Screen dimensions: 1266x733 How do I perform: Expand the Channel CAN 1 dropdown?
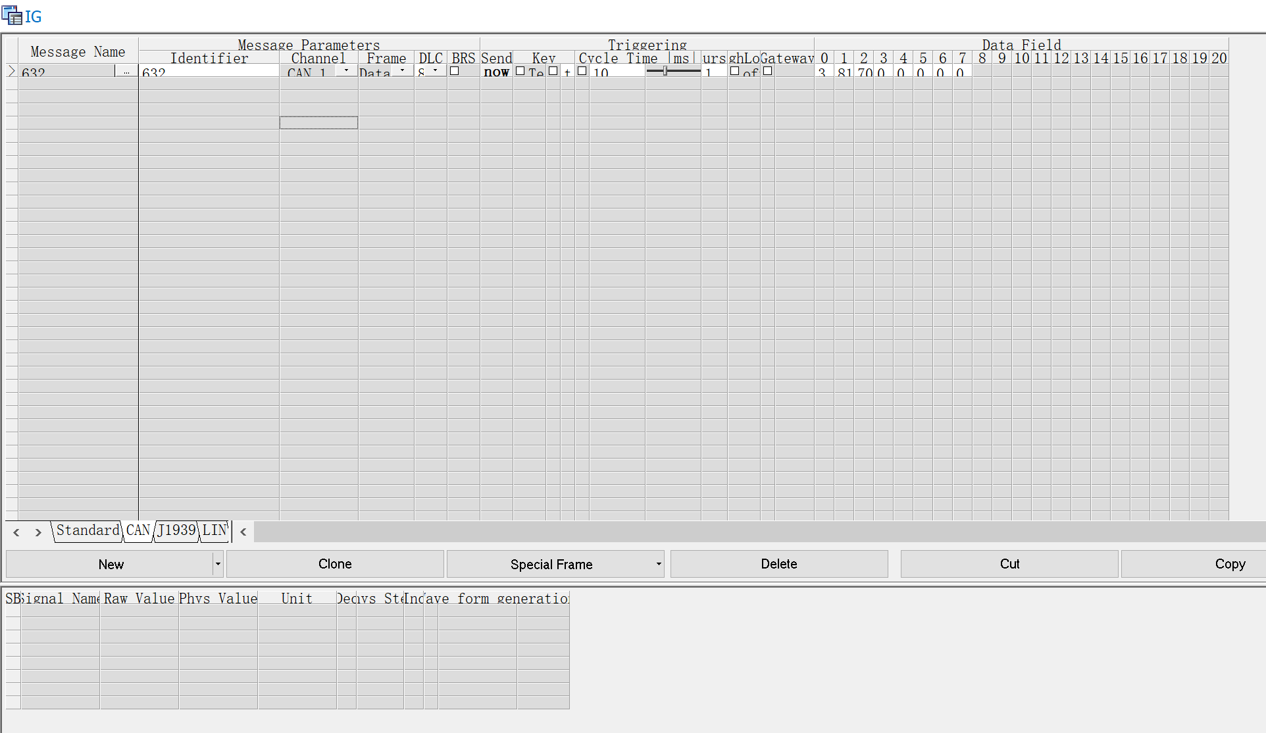(x=346, y=70)
